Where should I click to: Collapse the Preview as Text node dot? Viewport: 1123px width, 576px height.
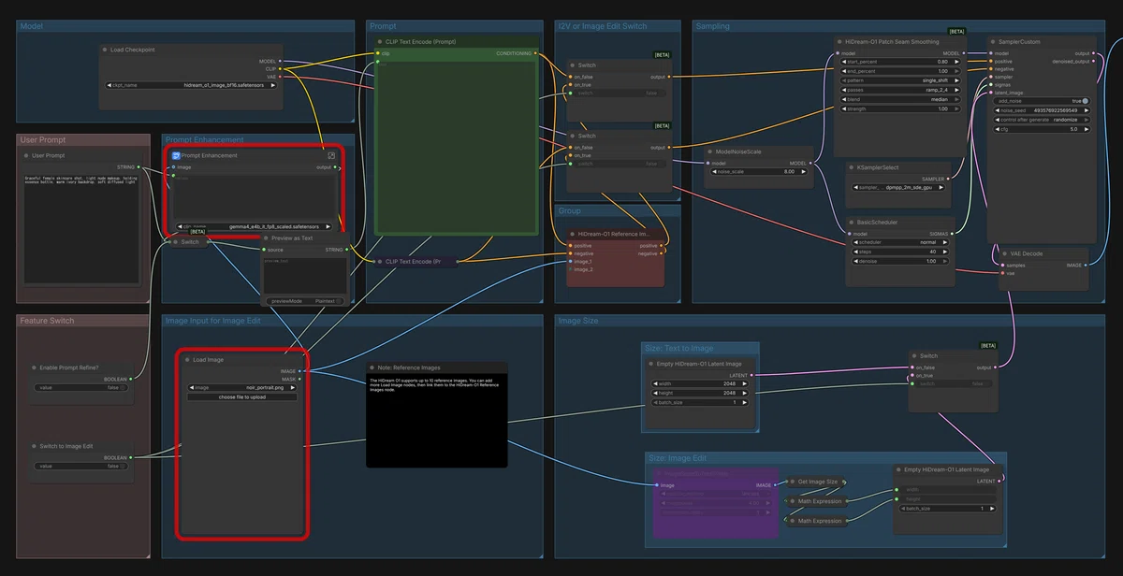pos(267,238)
